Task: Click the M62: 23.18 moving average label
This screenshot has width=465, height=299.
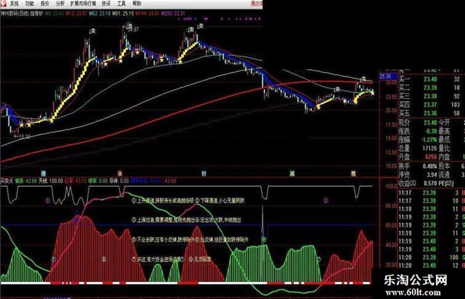Action: point(99,13)
